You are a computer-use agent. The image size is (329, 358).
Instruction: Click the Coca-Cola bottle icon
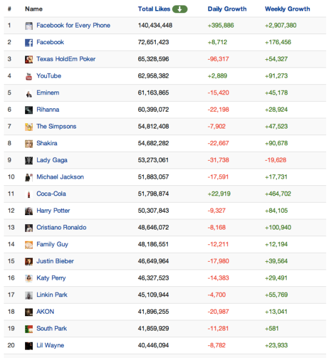pyautogui.click(x=29, y=194)
